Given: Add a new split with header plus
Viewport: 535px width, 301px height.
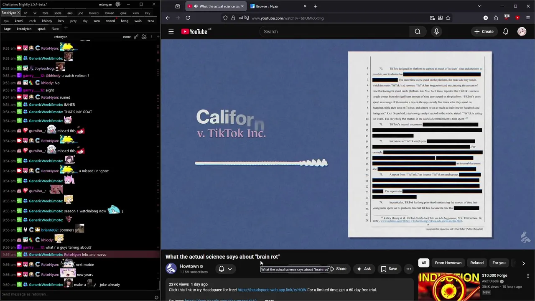Looking at the screenshot, I should click(x=158, y=37).
